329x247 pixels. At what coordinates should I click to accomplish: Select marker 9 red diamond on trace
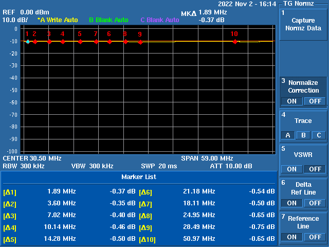point(140,42)
